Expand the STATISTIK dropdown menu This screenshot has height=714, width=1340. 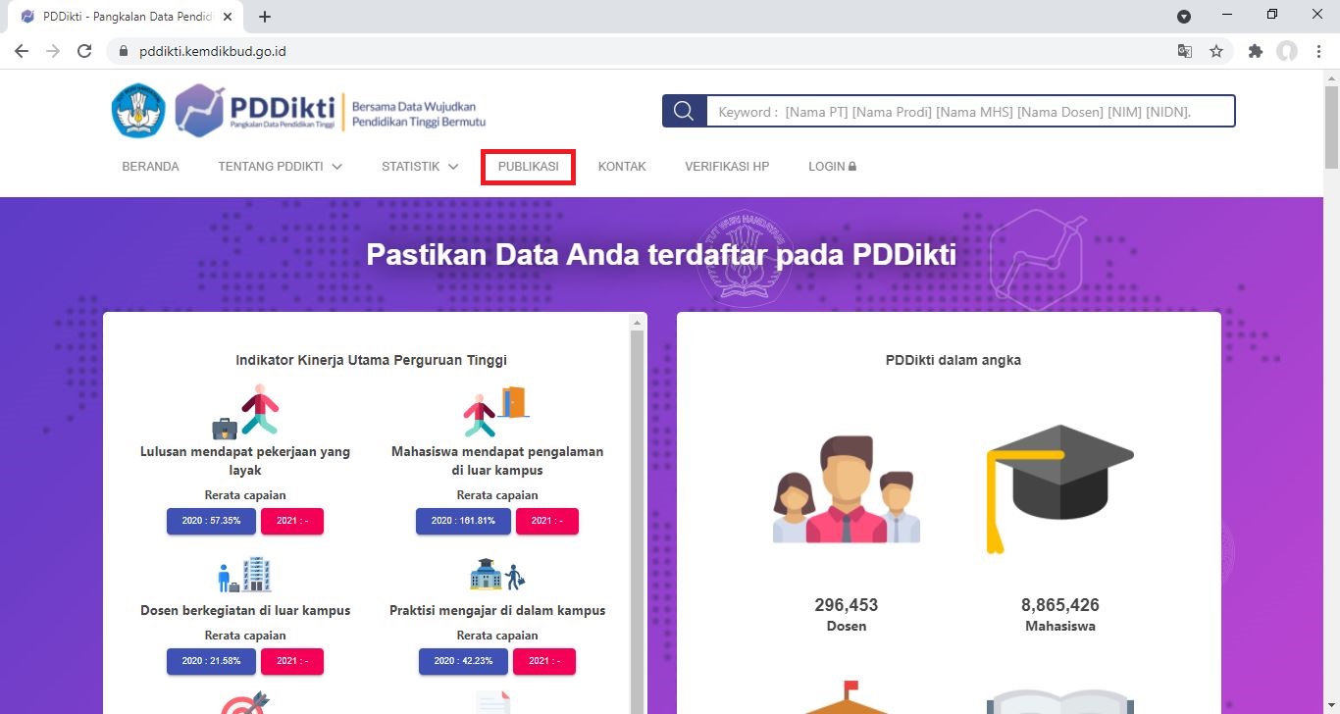tap(420, 167)
